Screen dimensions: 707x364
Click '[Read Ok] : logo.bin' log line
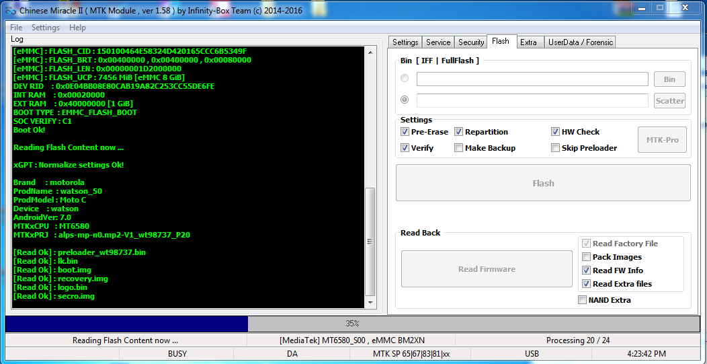(50, 287)
